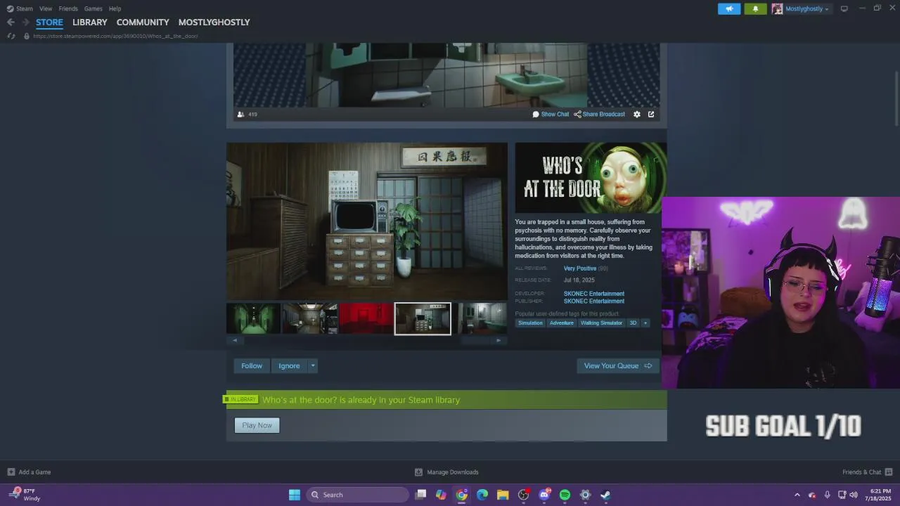Select the bathroom screenshot thumbnail
The height and width of the screenshot is (506, 900).
pyautogui.click(x=482, y=319)
